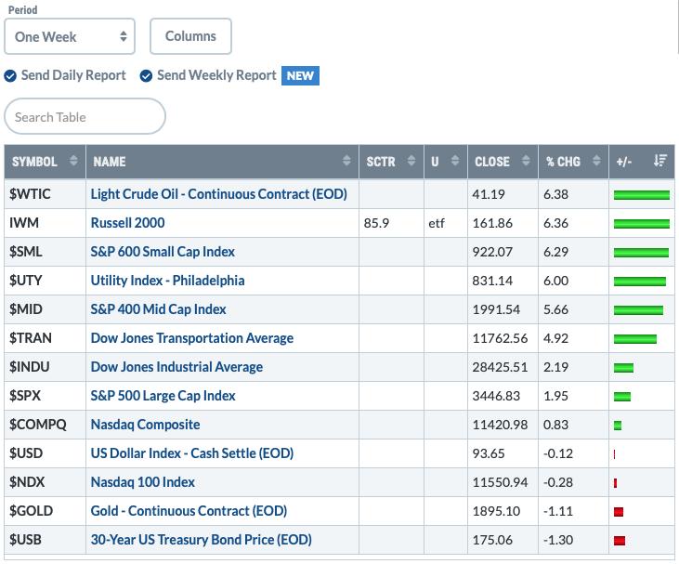Sort table by the U column arrows
The width and height of the screenshot is (679, 564).
point(455,161)
